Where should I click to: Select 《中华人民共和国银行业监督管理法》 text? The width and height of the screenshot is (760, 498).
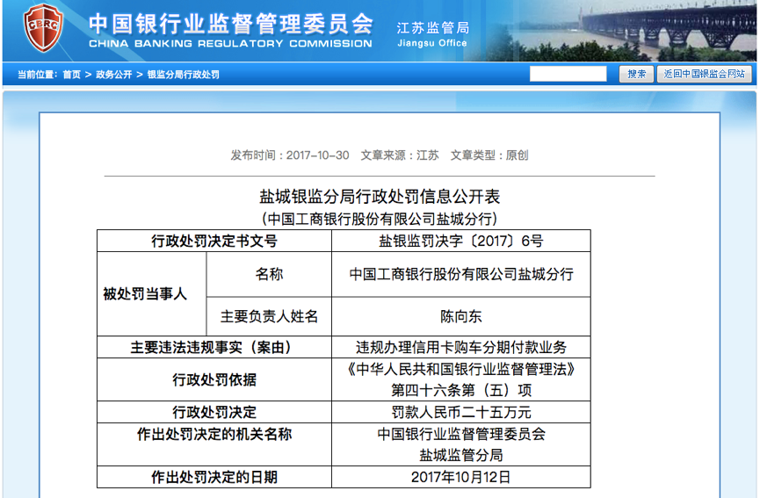click(461, 370)
